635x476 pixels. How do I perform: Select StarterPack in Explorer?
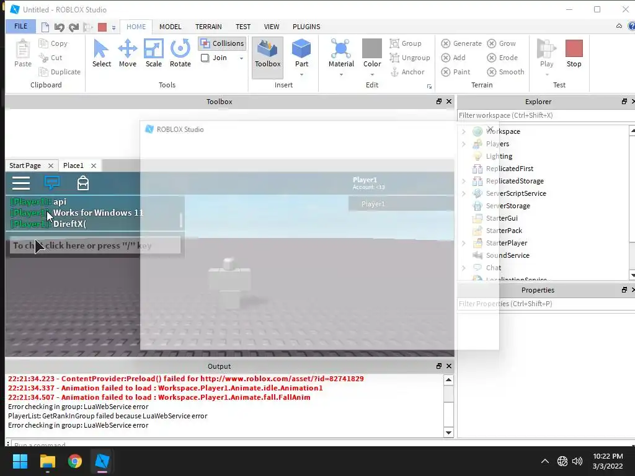[x=504, y=231]
